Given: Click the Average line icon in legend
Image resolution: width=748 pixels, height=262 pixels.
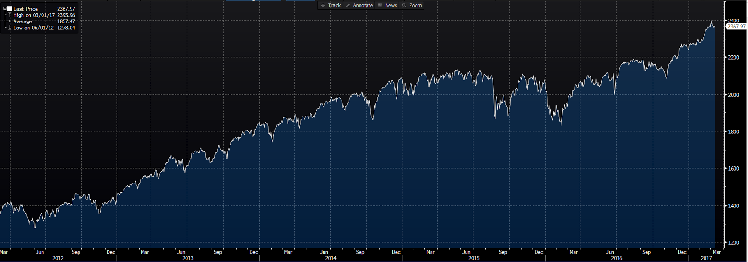Looking at the screenshot, I should (10, 21).
